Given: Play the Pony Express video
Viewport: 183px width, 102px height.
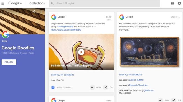Looking at the screenshot, I should pyautogui.click(x=81, y=52).
